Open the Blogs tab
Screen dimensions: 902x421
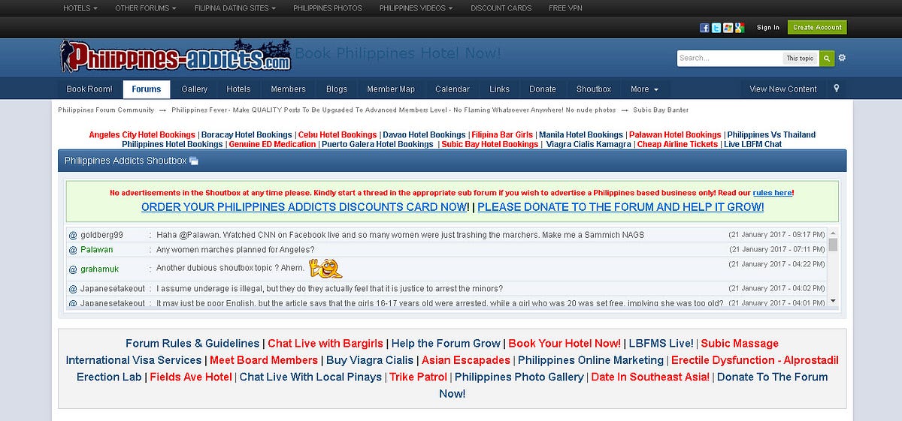pyautogui.click(x=337, y=89)
